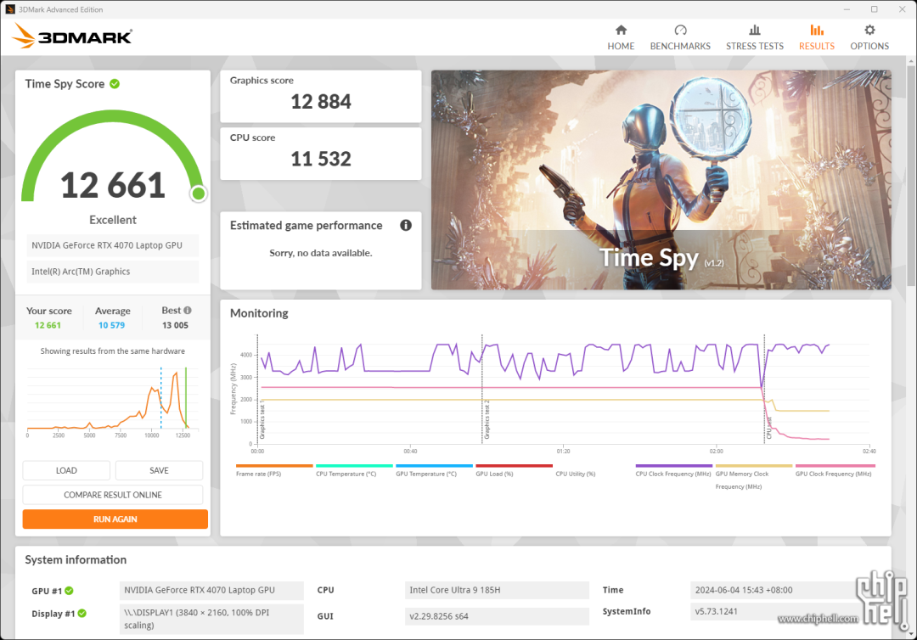
Task: Click the Best score info icon
Action: (188, 311)
